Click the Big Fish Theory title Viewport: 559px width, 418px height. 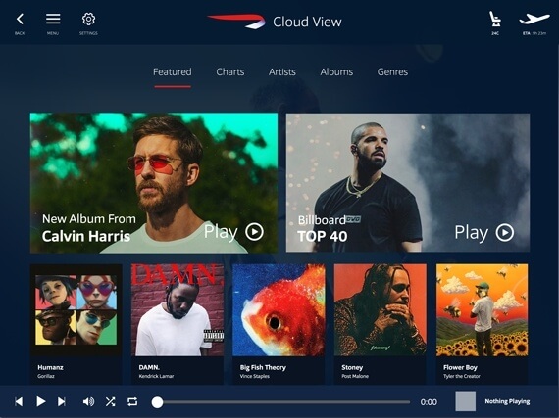point(263,367)
